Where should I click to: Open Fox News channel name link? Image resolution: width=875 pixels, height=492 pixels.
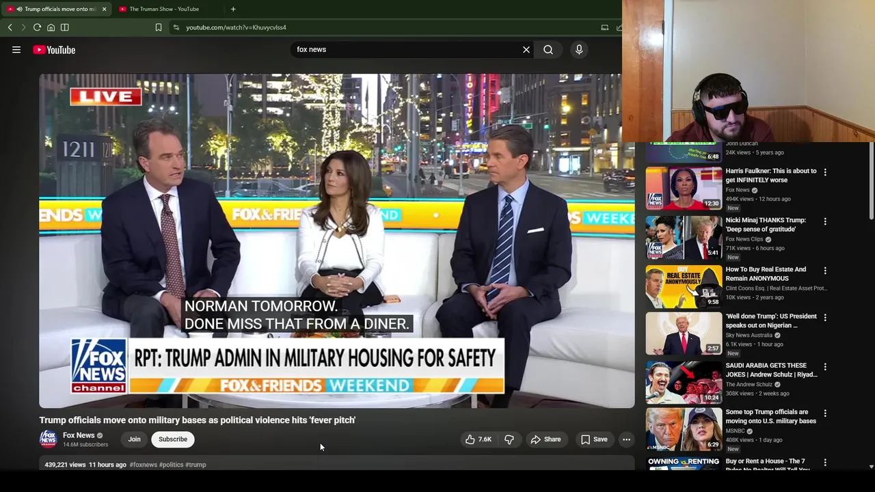coord(79,435)
